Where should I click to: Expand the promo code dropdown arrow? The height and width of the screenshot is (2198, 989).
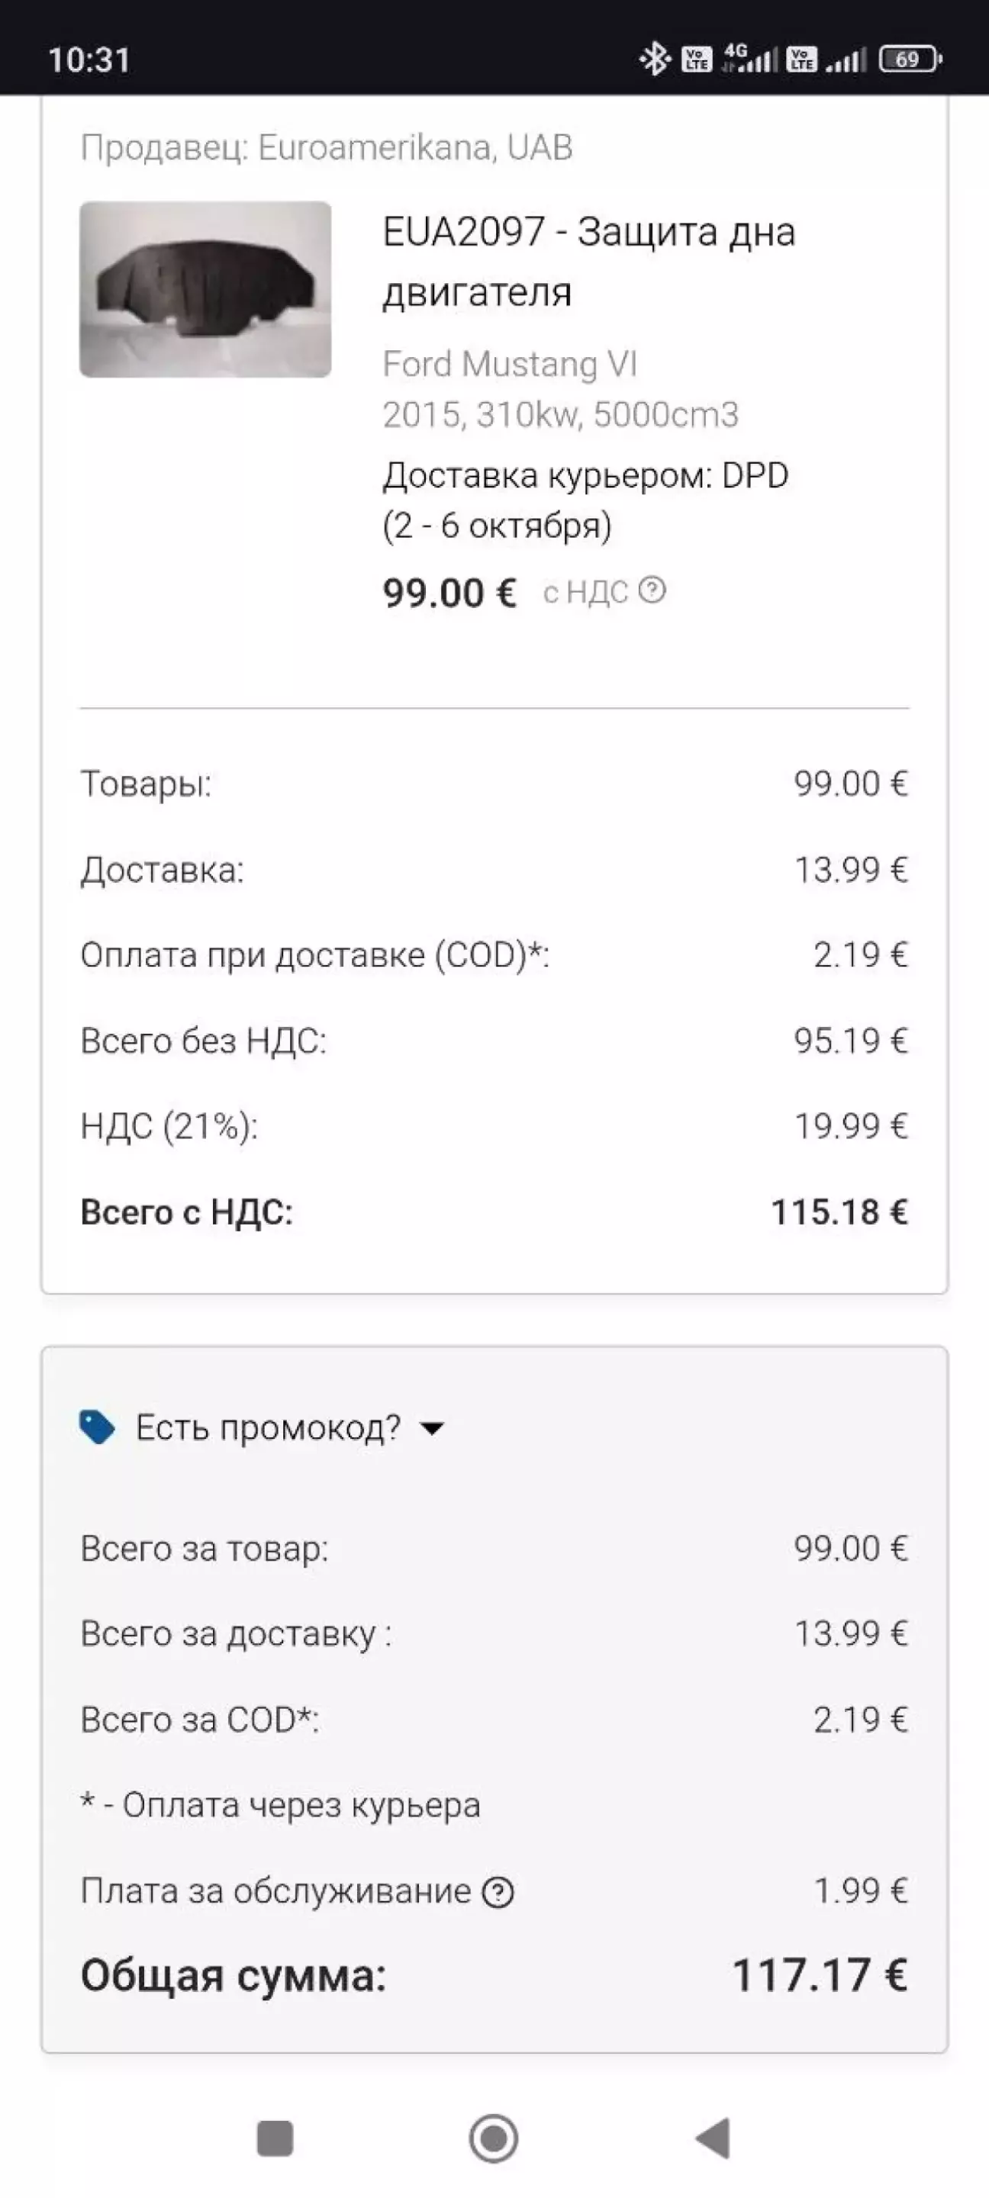(433, 1428)
